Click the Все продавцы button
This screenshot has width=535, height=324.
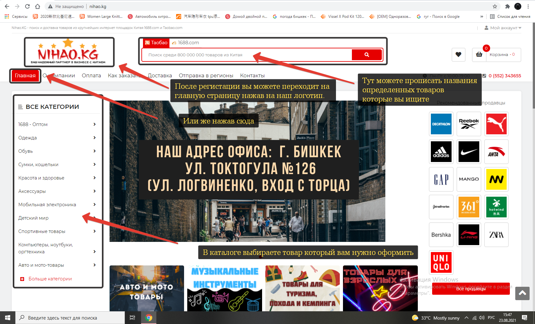point(471,289)
